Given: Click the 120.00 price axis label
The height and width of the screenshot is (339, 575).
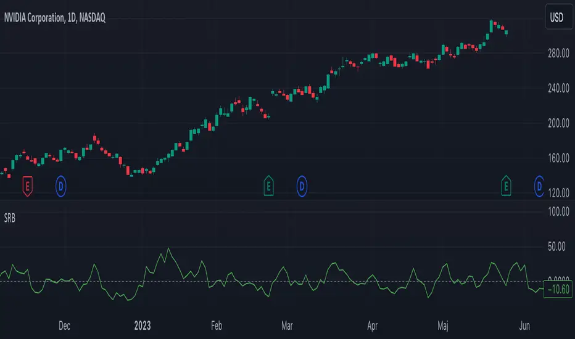Looking at the screenshot, I should tap(558, 193).
